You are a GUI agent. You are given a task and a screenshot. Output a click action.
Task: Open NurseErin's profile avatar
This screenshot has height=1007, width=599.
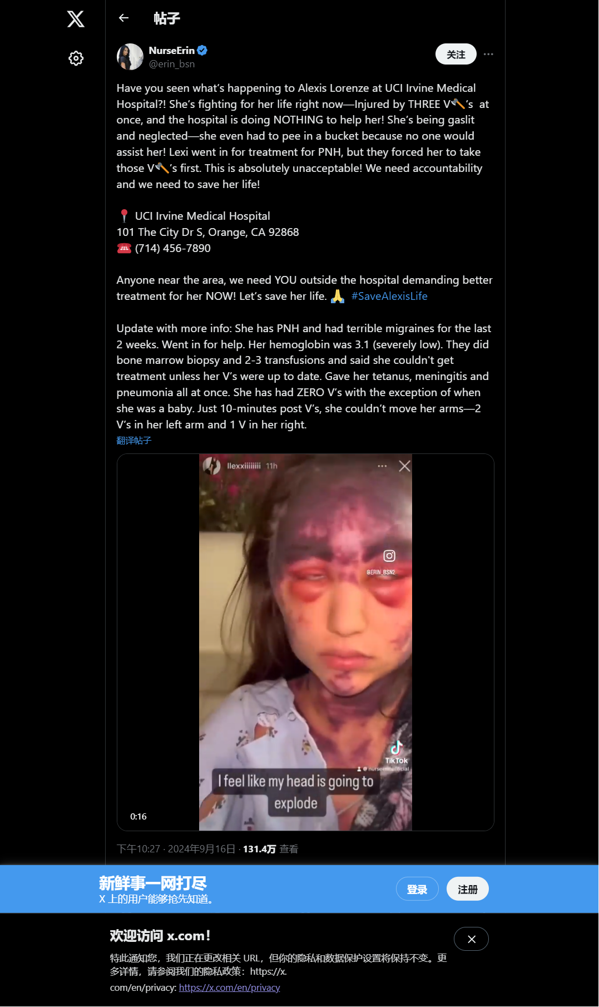[x=130, y=57]
